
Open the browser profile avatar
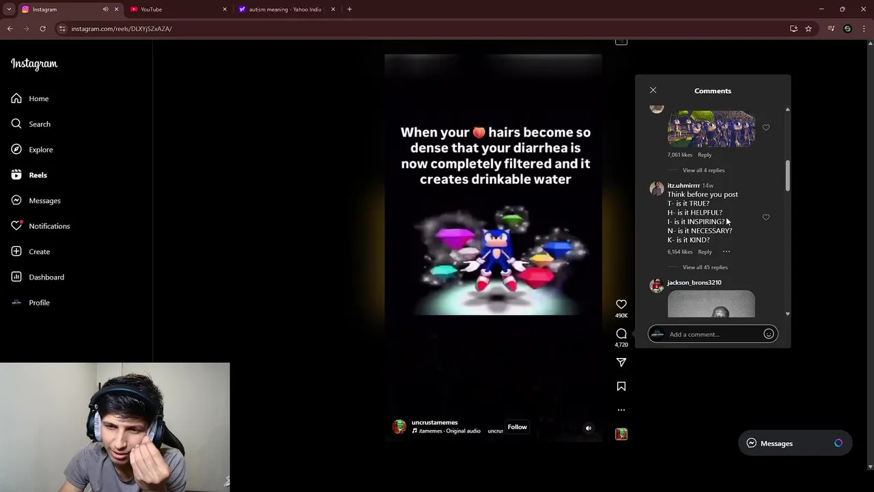(x=847, y=29)
